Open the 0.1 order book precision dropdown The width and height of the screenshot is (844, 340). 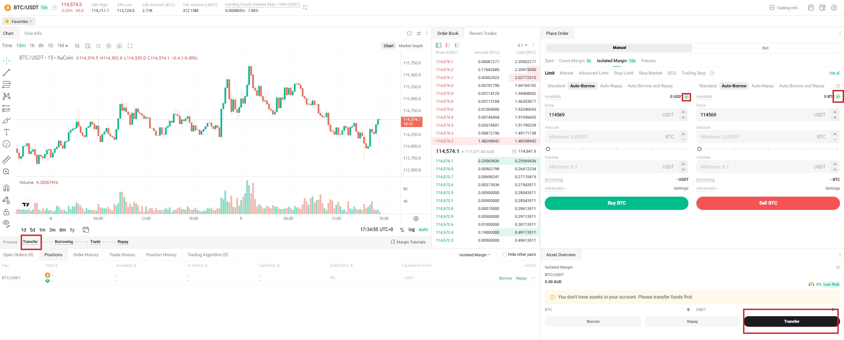click(522, 45)
